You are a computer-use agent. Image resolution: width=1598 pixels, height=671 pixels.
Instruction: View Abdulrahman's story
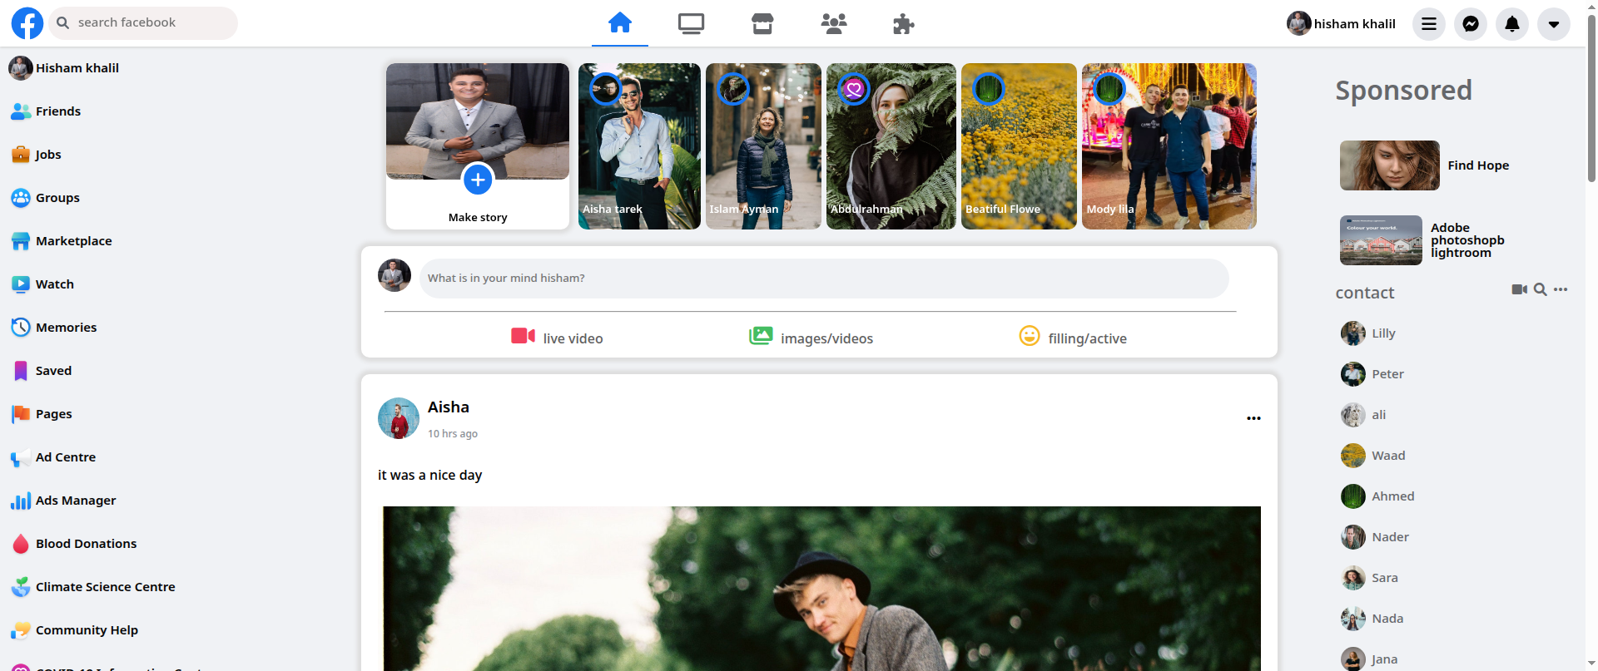[x=891, y=146]
